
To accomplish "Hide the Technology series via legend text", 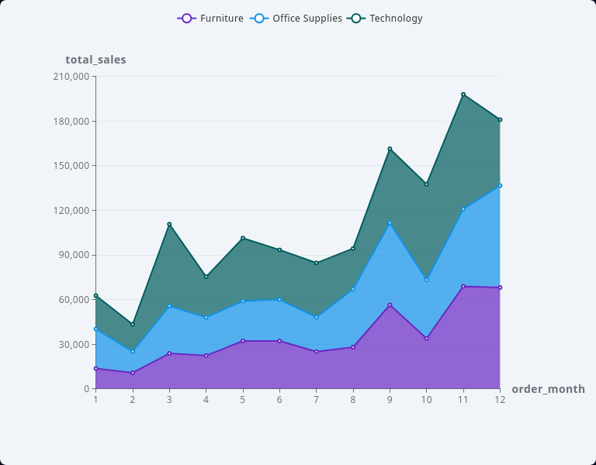I will (x=396, y=19).
